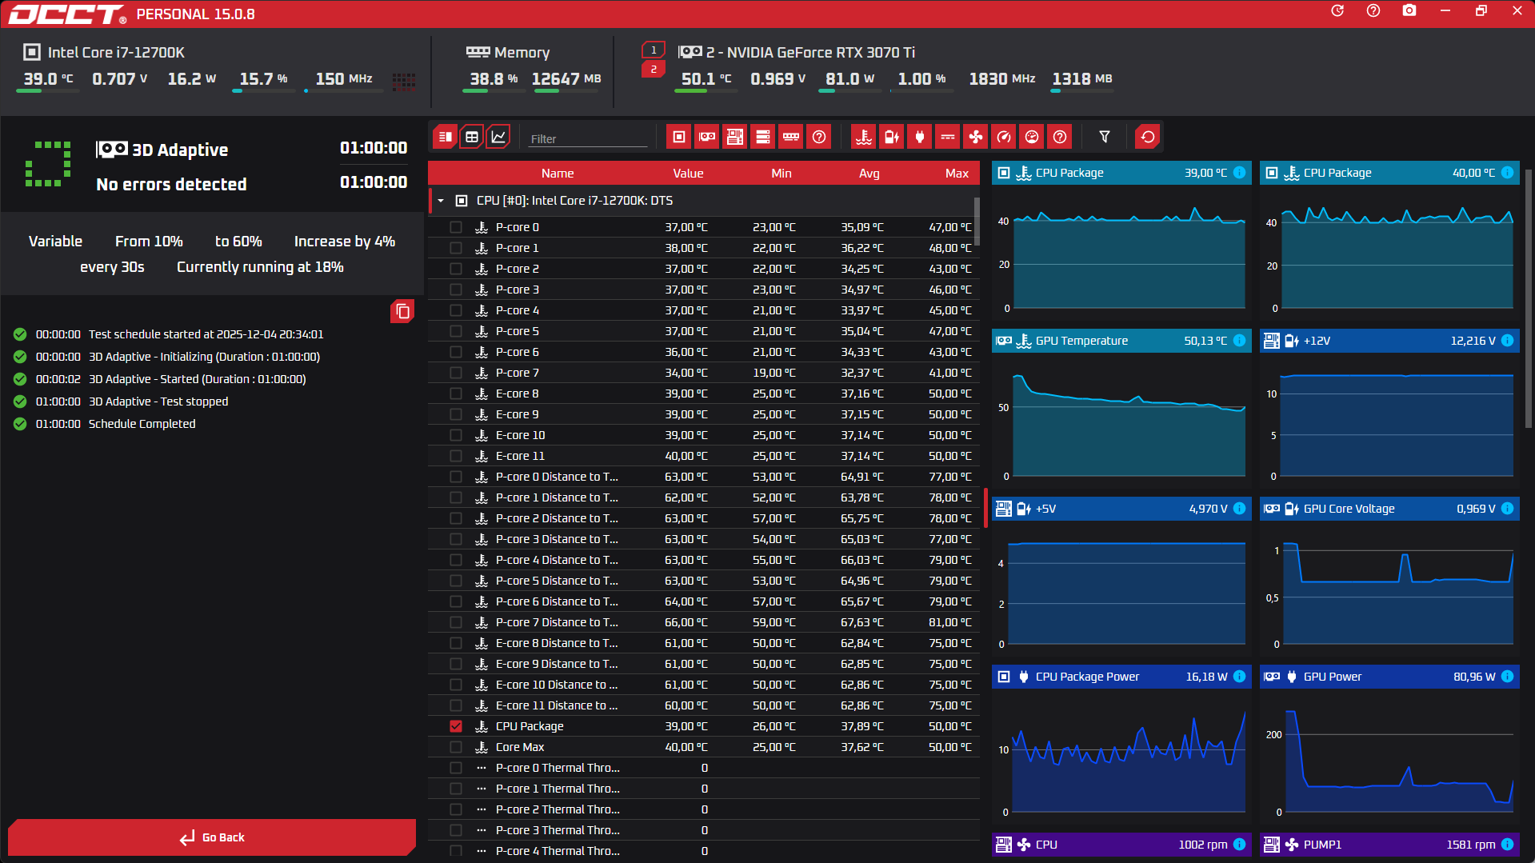
Task: Uncheck the CPU Package checkbox
Action: (x=456, y=726)
